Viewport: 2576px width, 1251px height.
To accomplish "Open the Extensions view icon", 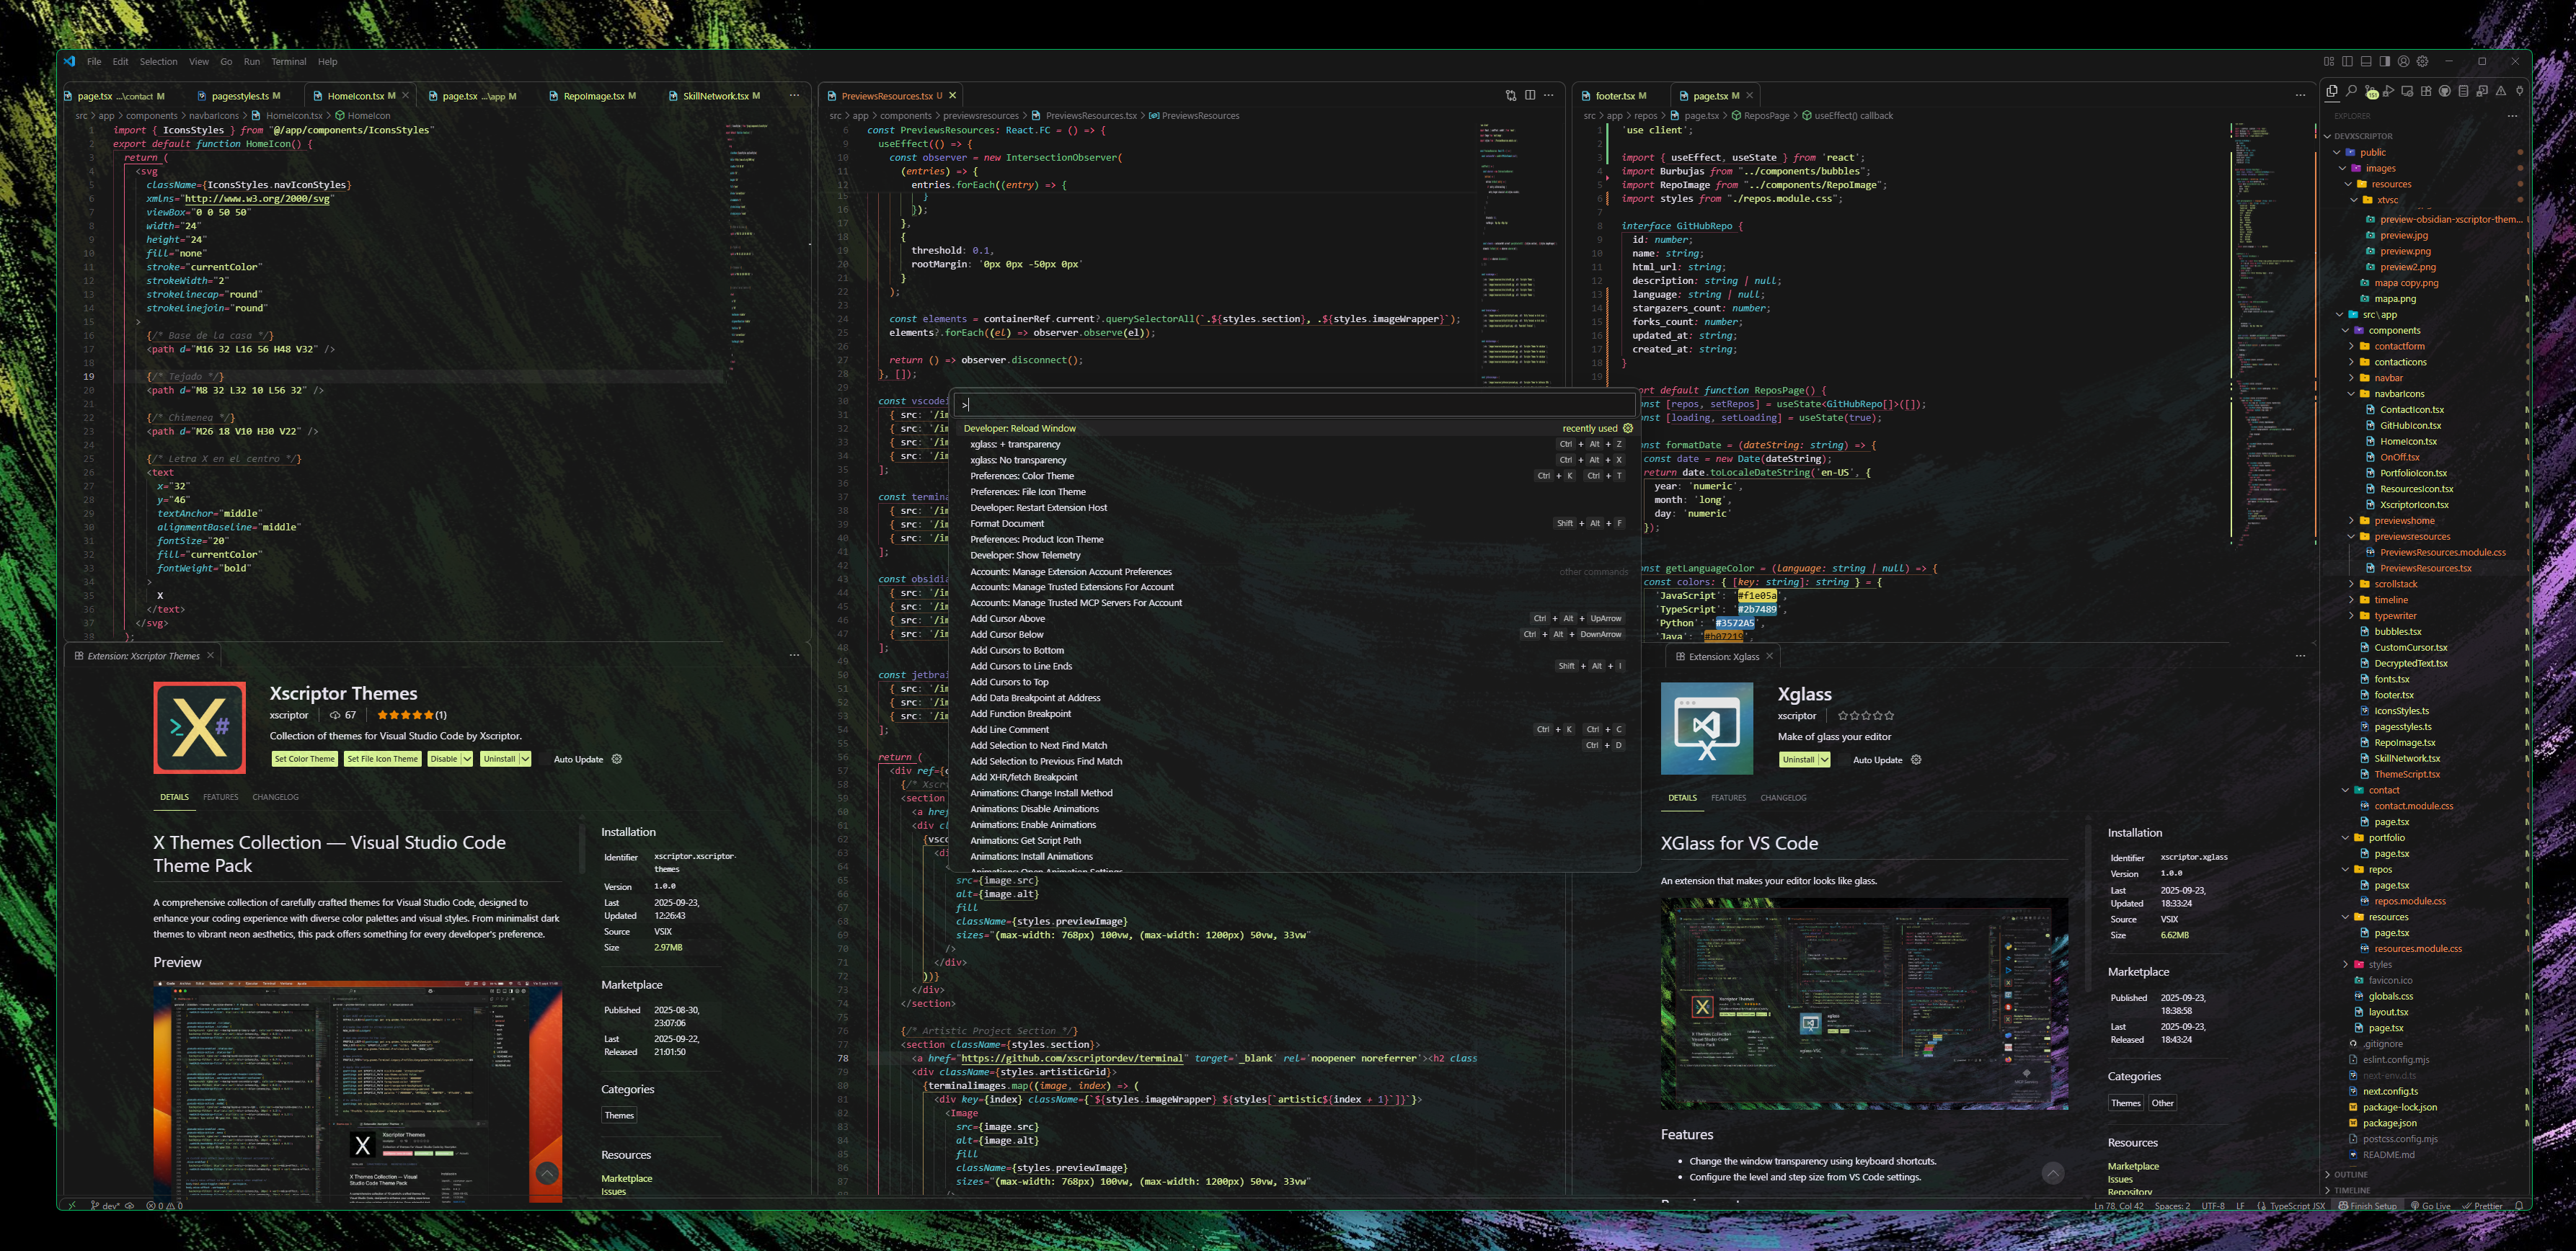I will 2426,91.
